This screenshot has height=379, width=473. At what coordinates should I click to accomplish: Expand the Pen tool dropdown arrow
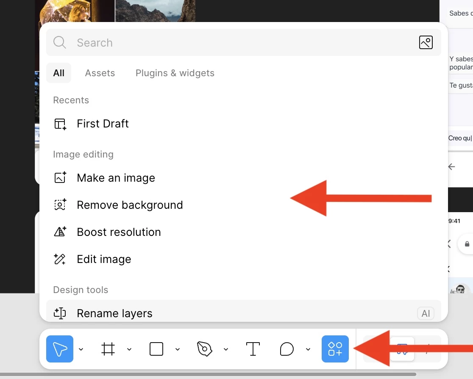(x=225, y=349)
